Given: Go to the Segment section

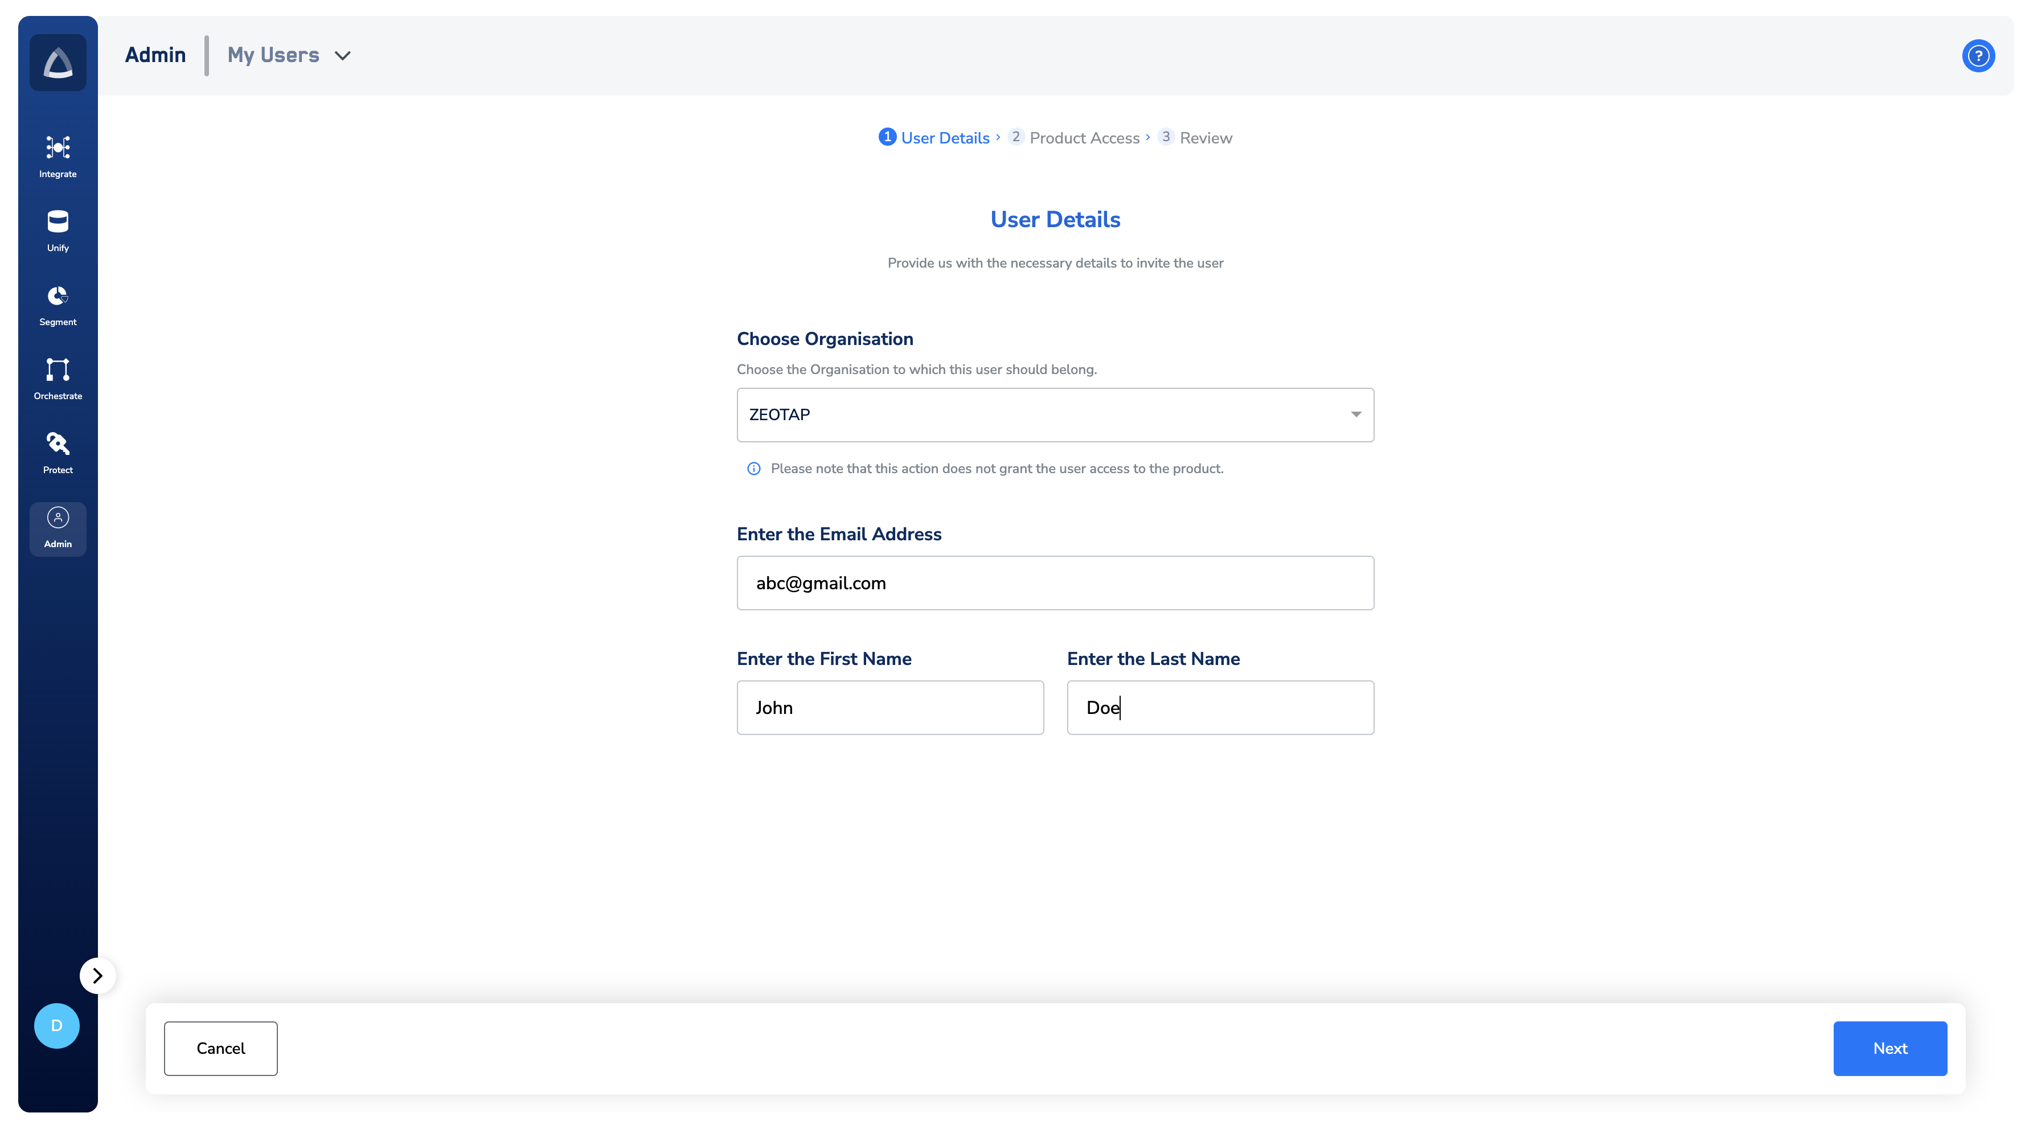Looking at the screenshot, I should [x=58, y=304].
